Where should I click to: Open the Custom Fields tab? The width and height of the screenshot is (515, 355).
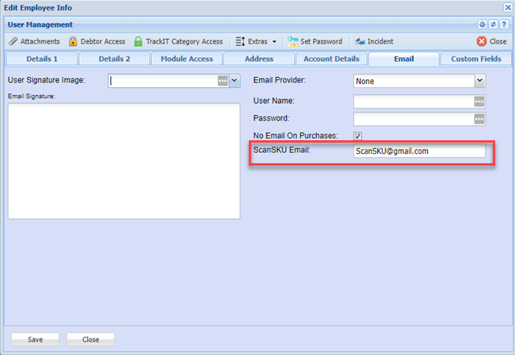[x=476, y=59]
